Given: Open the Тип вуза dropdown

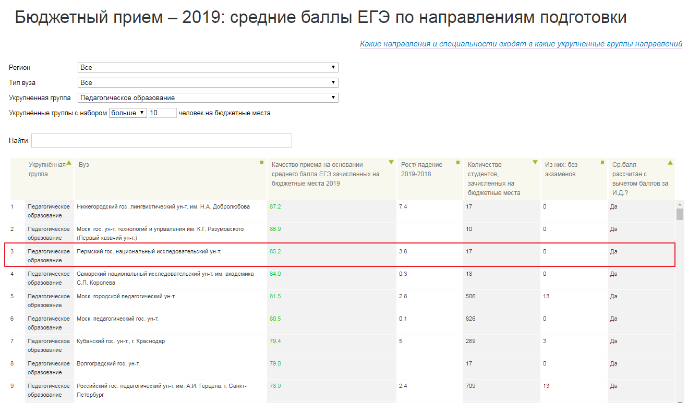Looking at the screenshot, I should (208, 83).
